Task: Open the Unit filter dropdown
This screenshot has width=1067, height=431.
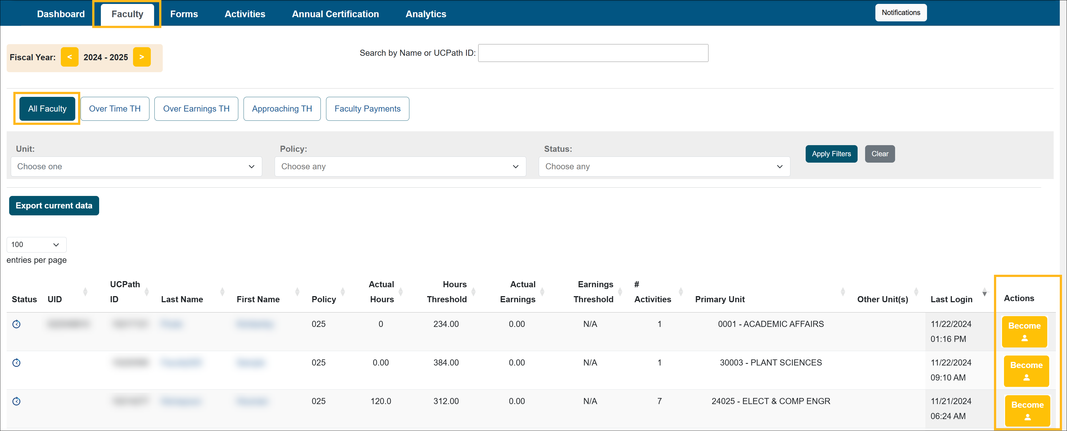Action: 136,167
